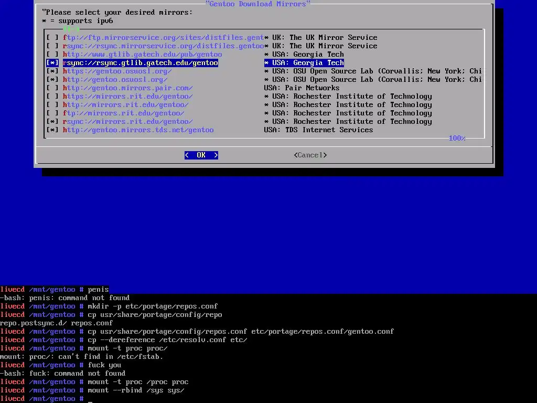Select the rsync://rsync.mirrorservice.org URL entry
Screen dimensions: 537x403
click(163, 46)
